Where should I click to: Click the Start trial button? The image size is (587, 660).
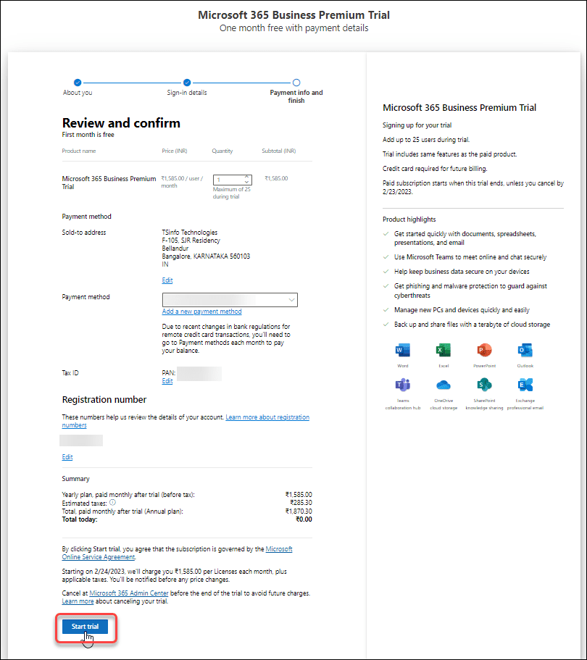click(85, 627)
